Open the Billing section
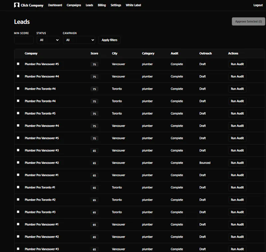Viewport: 266px width, 252px height. click(102, 5)
